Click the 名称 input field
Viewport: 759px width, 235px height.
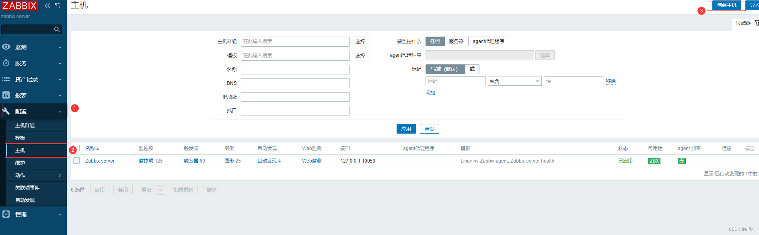[x=295, y=70]
